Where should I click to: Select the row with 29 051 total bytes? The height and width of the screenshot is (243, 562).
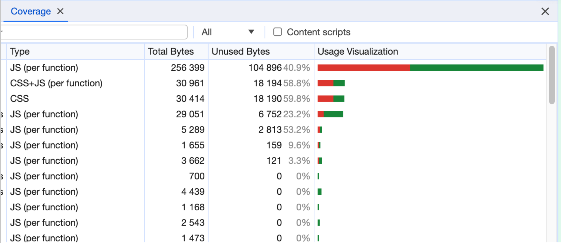click(273, 114)
